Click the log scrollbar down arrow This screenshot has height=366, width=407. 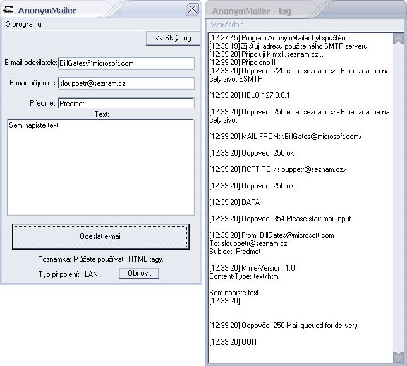[398, 357]
